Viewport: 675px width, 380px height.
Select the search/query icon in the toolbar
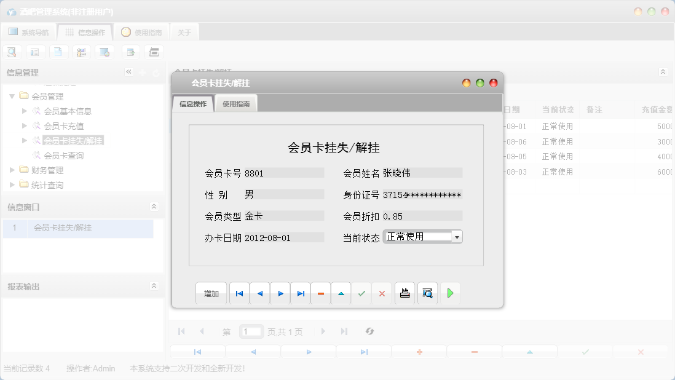12,52
